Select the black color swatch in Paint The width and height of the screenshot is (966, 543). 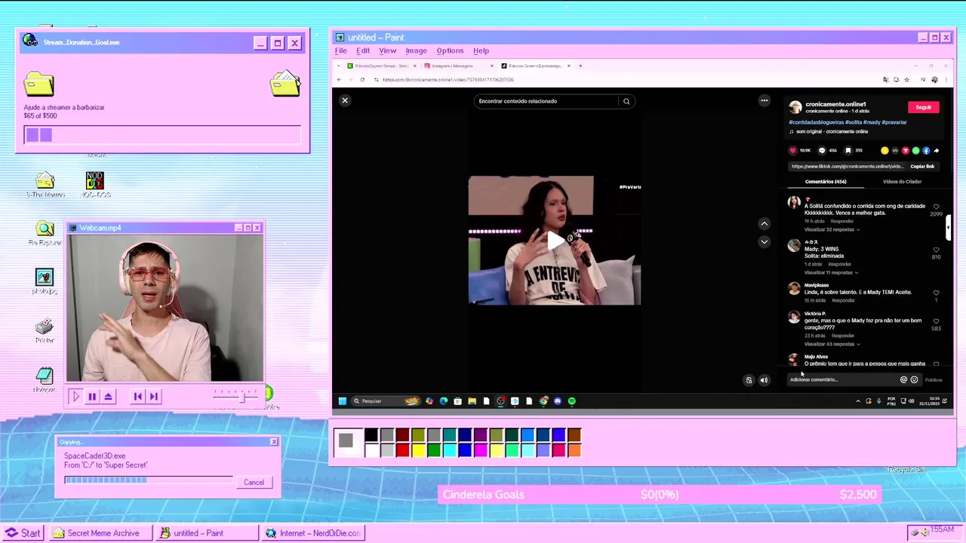point(371,434)
